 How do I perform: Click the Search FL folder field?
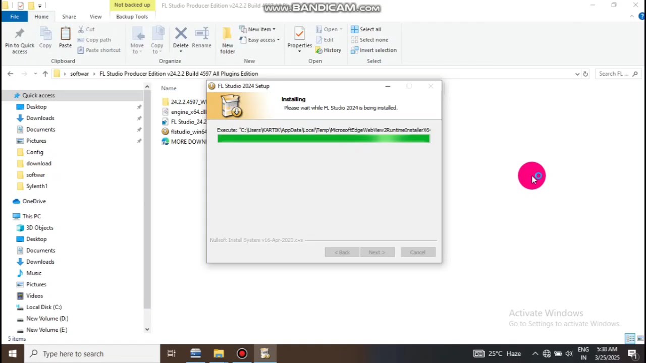[x=617, y=74]
